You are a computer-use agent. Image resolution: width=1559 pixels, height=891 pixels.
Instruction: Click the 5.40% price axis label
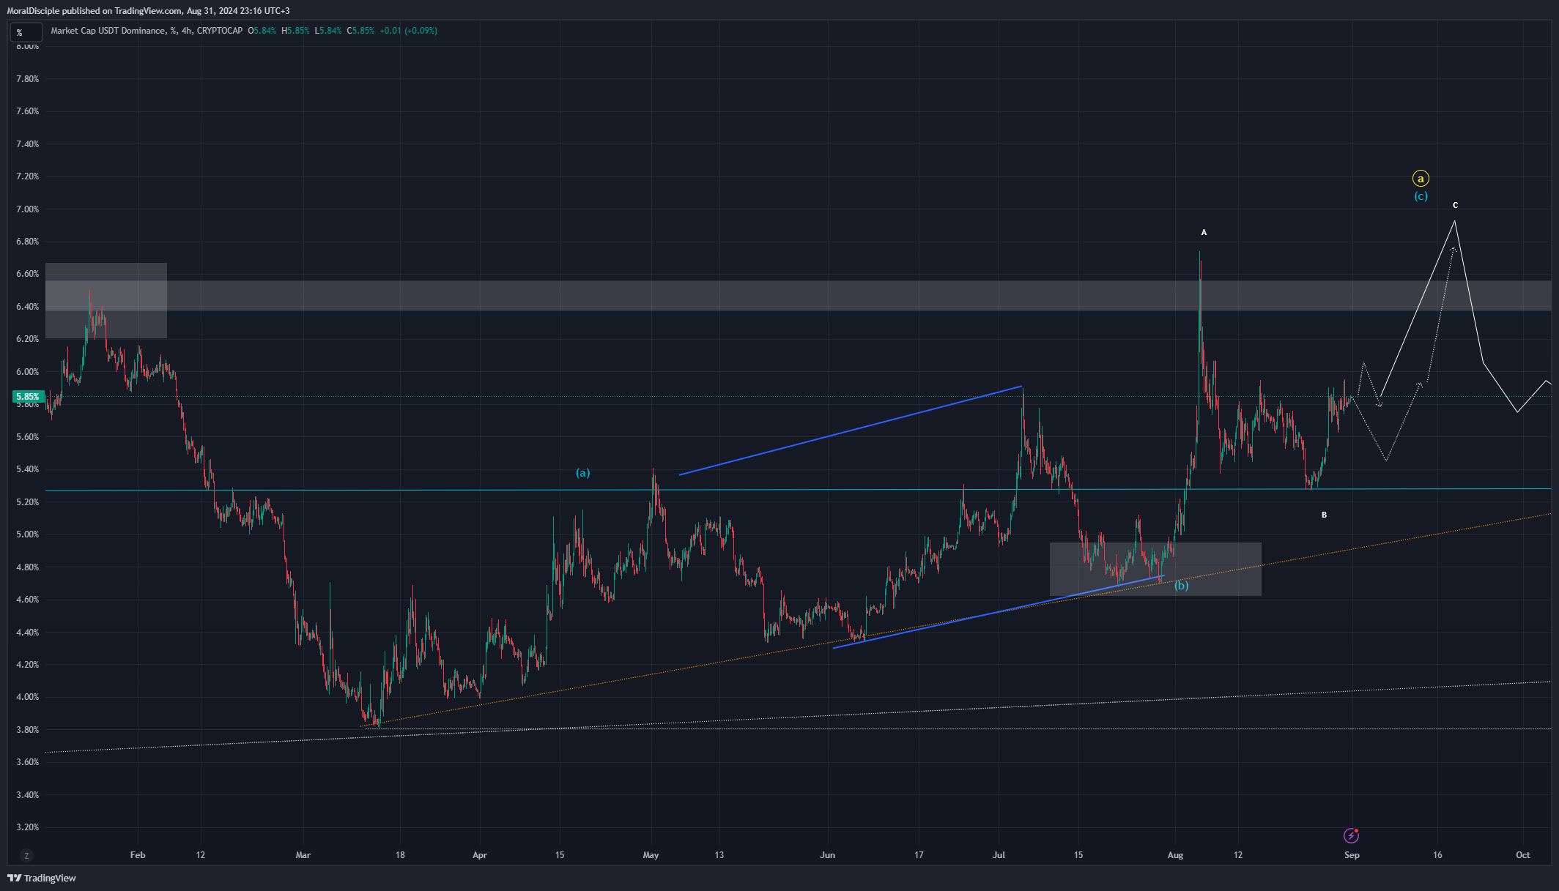pyautogui.click(x=28, y=469)
